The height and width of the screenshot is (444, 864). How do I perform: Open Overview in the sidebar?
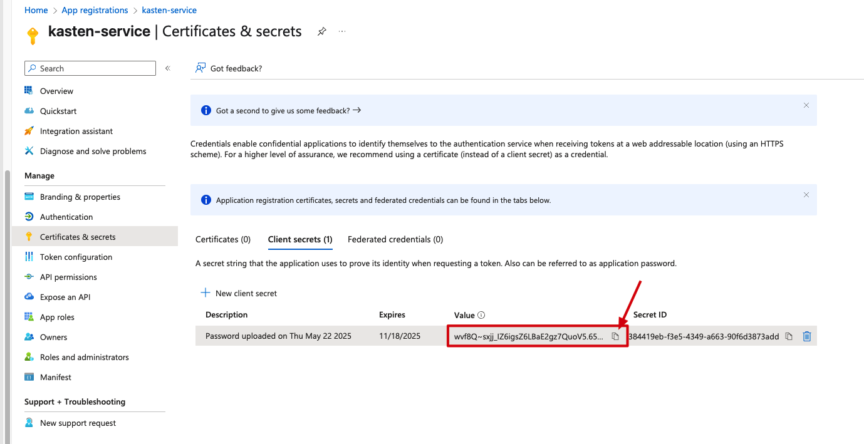[x=56, y=91]
